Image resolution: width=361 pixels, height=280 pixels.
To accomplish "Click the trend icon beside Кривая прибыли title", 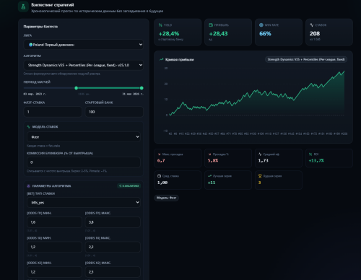I will click(161, 59).
